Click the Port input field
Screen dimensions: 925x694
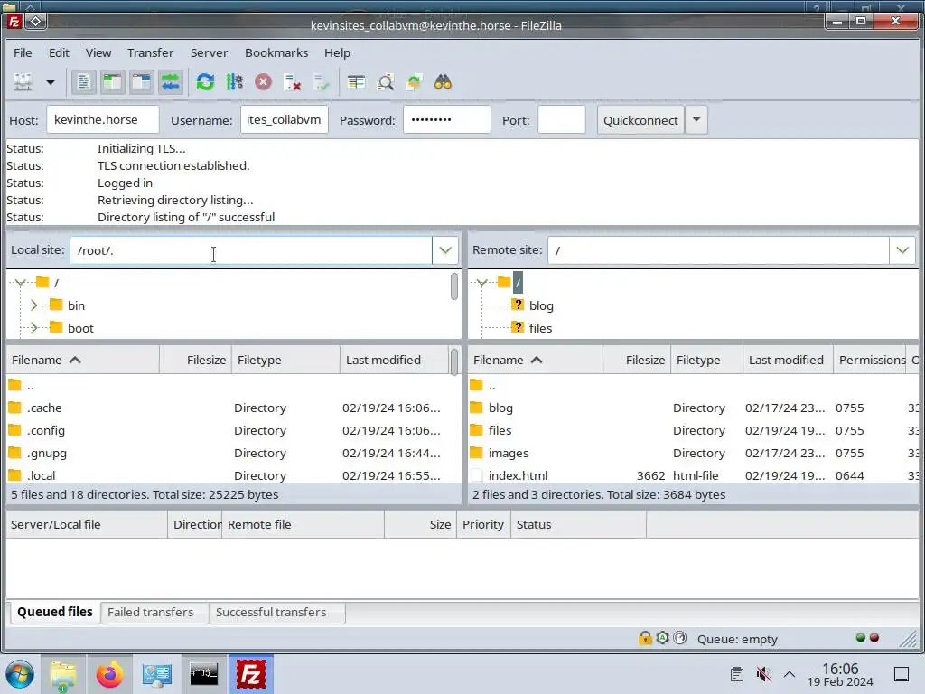click(562, 120)
